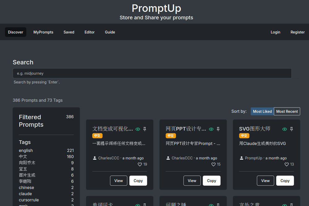Click the 中文 badge on SVG图形大师 card
Viewport: 309px width, 206px height.
click(x=244, y=136)
